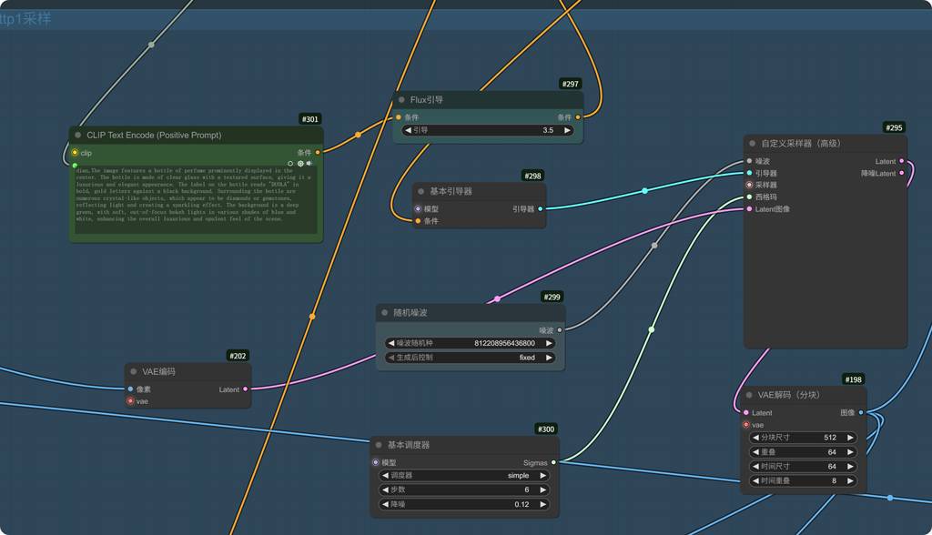
Task: Click the 降噪 0.12 slider field
Action: [x=464, y=504]
